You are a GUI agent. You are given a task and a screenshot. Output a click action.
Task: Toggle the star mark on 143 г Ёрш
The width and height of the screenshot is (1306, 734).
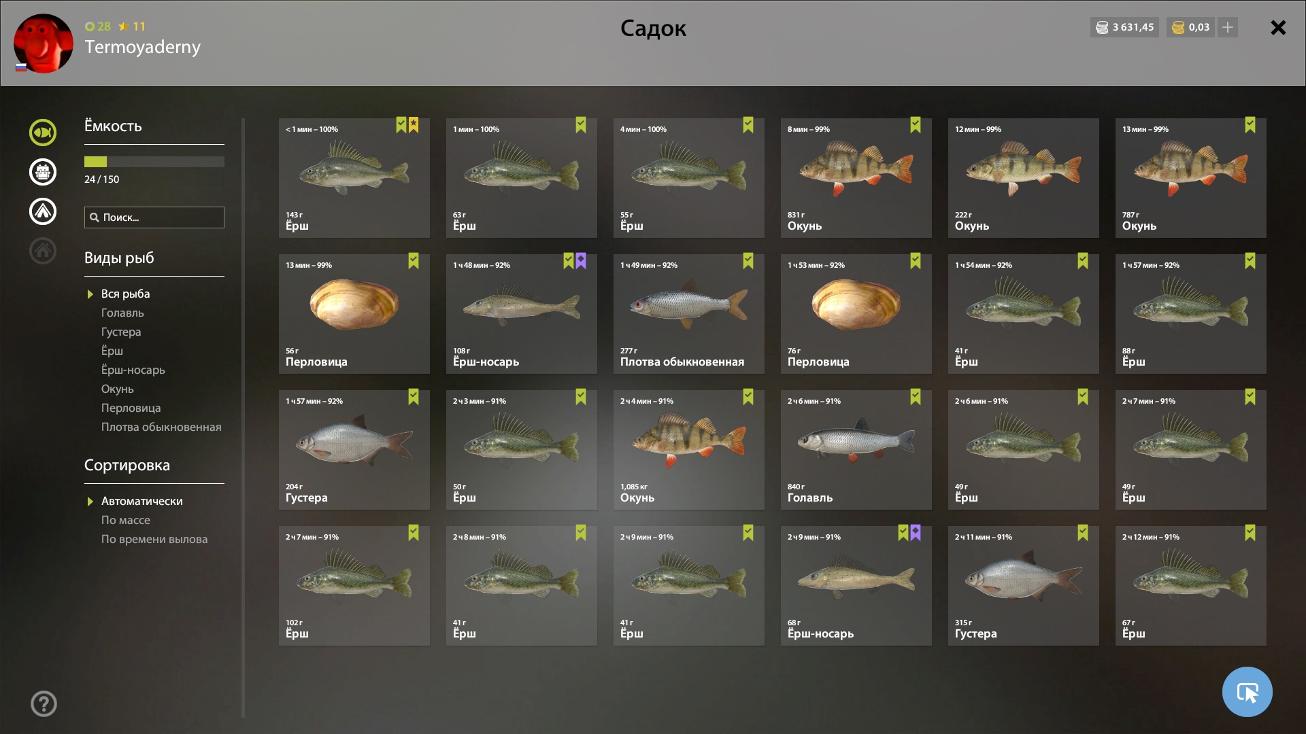[x=414, y=125]
